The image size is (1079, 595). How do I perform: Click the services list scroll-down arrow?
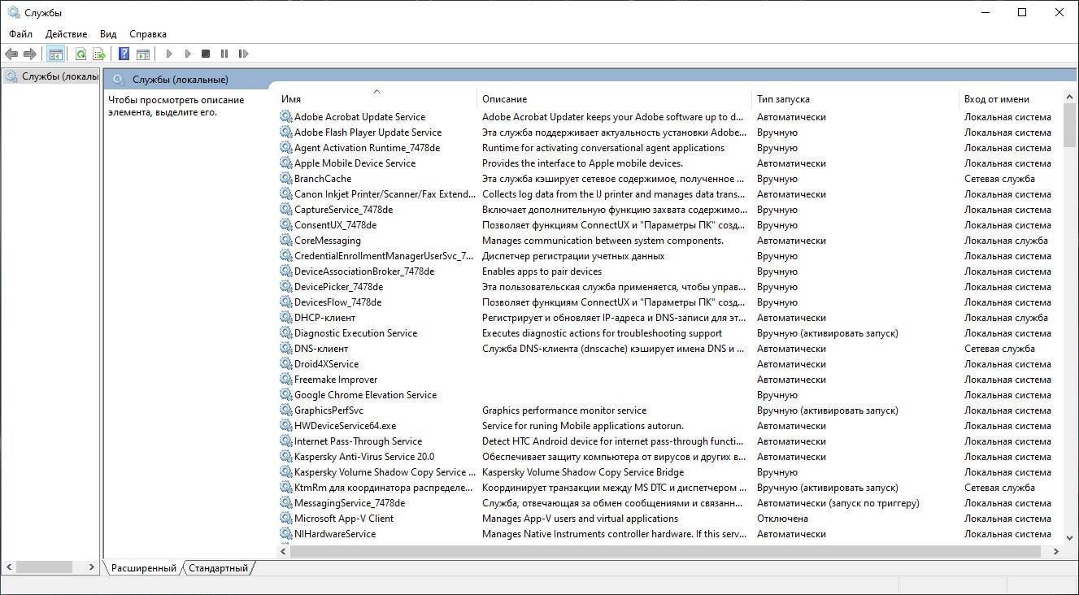click(x=1069, y=536)
